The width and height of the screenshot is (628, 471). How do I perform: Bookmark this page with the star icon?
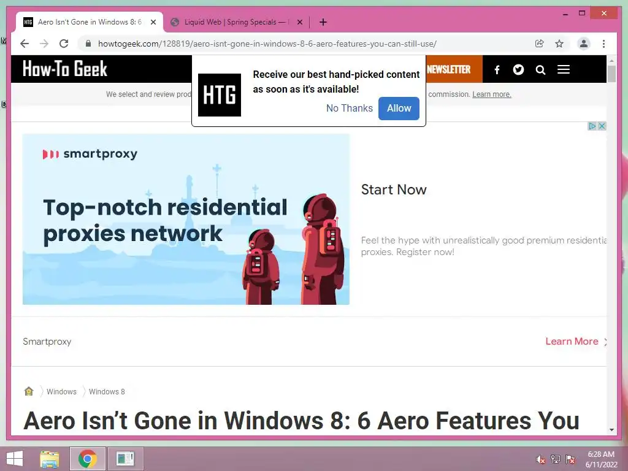click(559, 44)
